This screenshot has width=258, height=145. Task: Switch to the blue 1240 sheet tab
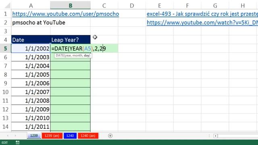pos(70,136)
